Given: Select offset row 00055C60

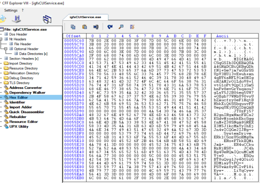Looking at the screenshot, I should (74, 41).
